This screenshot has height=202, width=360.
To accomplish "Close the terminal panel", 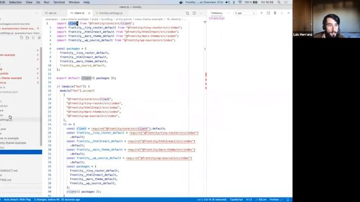I will click(x=289, y=13).
